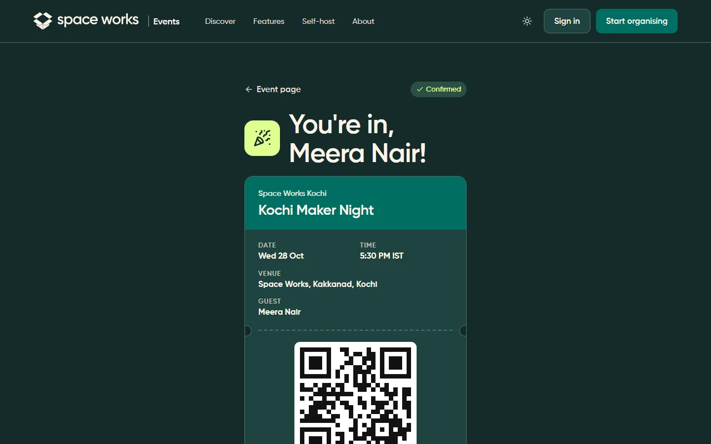The width and height of the screenshot is (711, 444).
Task: Click the Events label beside the logo
Action: (x=167, y=21)
